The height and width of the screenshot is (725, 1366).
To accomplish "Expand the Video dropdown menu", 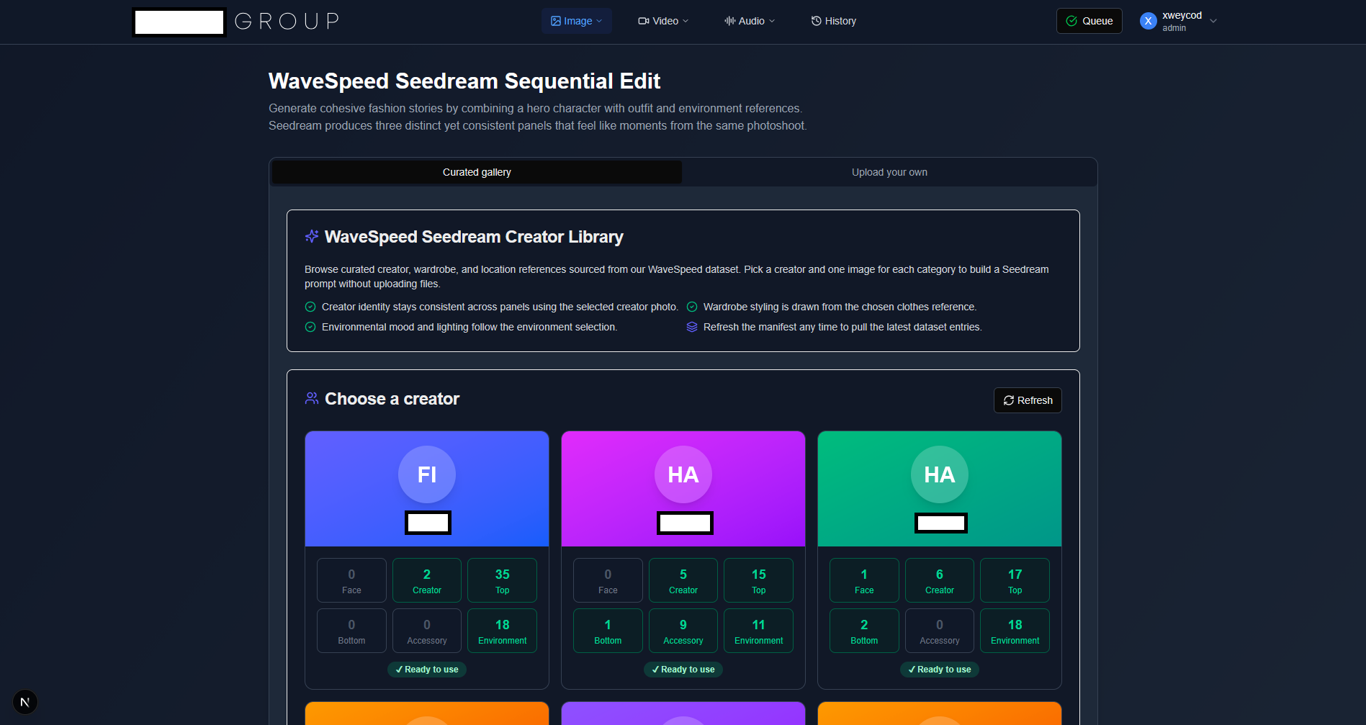I will [x=663, y=21].
